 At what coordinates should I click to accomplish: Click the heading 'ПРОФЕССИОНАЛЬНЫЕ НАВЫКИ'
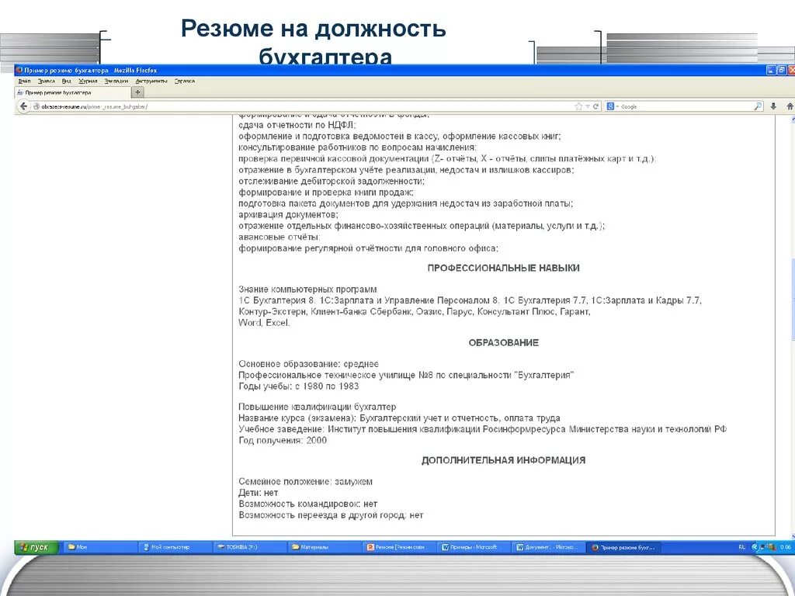click(503, 268)
